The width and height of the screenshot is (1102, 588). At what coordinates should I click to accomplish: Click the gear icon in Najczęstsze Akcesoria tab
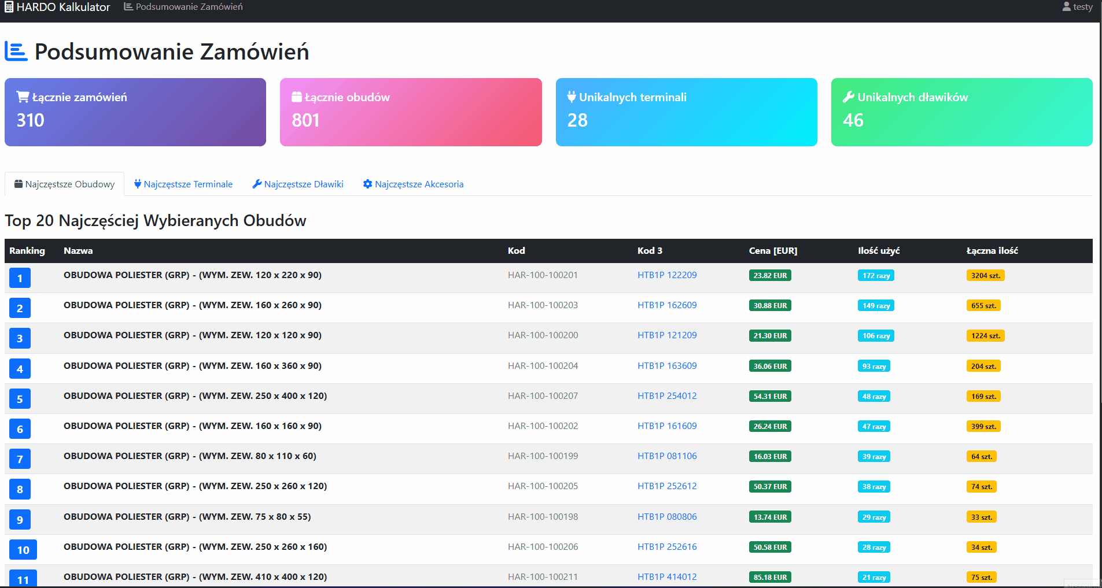(367, 184)
